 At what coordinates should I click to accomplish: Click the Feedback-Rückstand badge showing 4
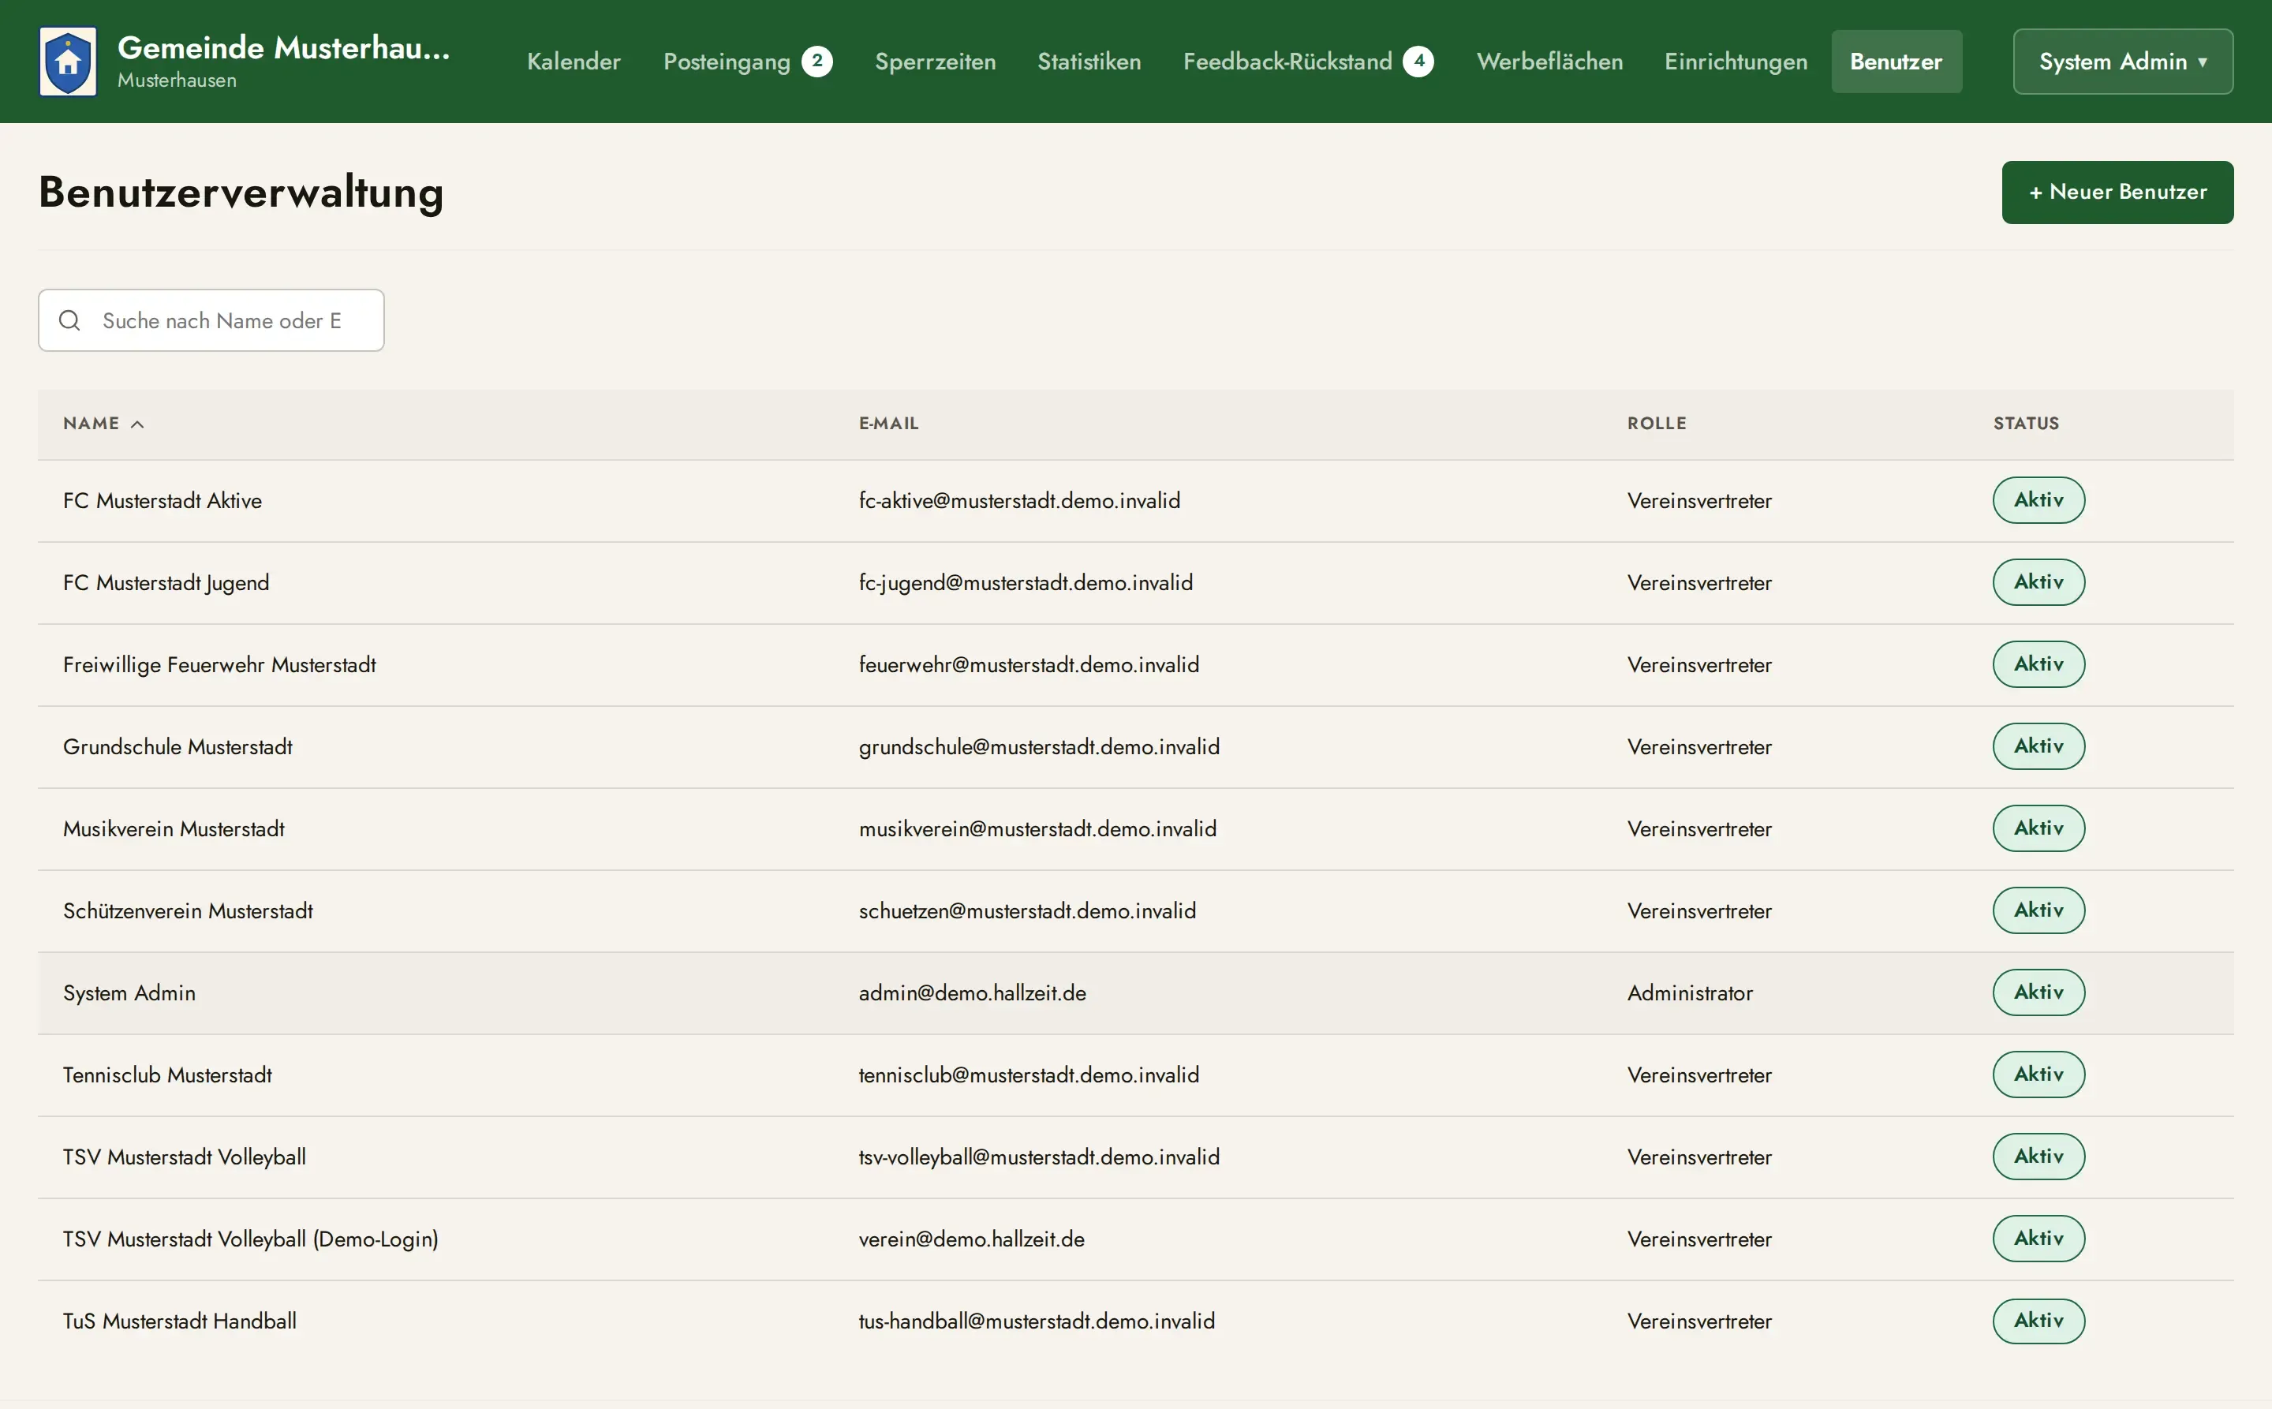coord(1418,62)
